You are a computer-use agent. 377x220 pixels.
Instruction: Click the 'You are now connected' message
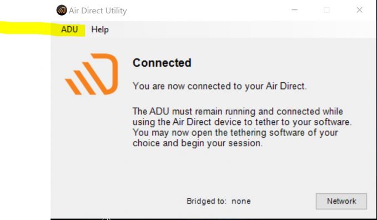click(x=219, y=86)
